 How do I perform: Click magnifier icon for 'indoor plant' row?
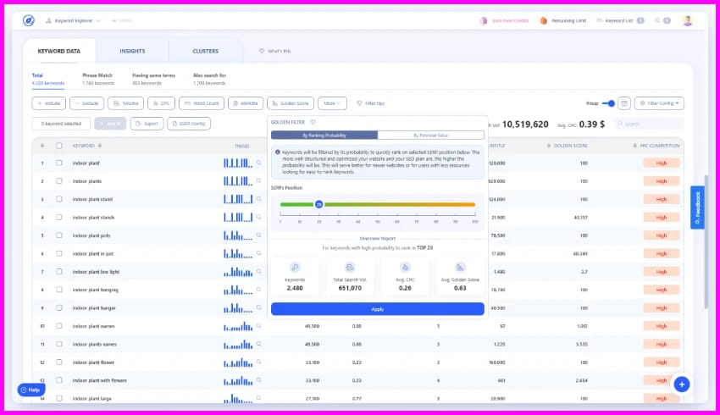pyautogui.click(x=259, y=163)
